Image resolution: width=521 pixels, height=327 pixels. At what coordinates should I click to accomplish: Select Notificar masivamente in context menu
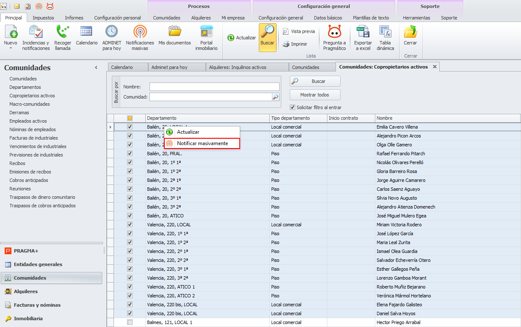pyautogui.click(x=202, y=143)
